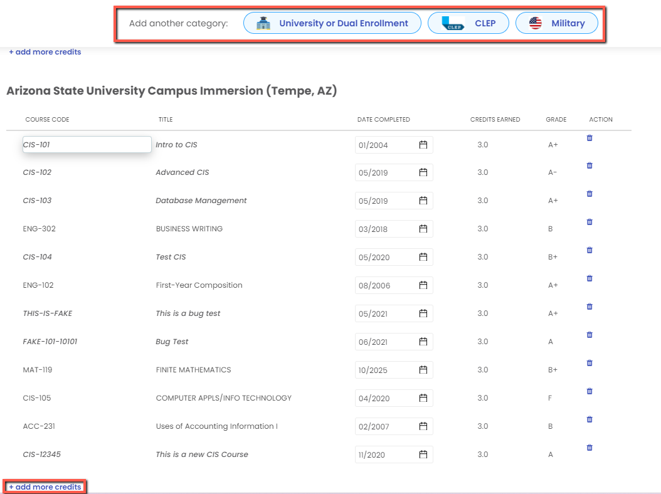661x494 pixels.
Task: Click the 01/2004 date completed field
Action: pos(384,145)
